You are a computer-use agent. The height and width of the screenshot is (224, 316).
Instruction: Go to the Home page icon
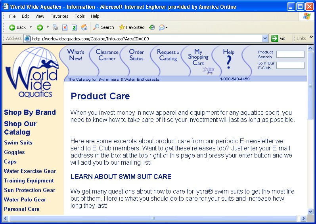pos(84,27)
